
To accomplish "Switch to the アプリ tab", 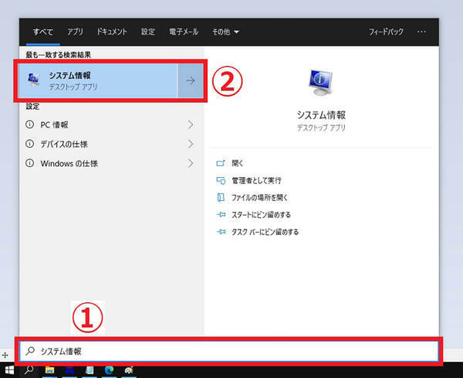I will (x=75, y=32).
